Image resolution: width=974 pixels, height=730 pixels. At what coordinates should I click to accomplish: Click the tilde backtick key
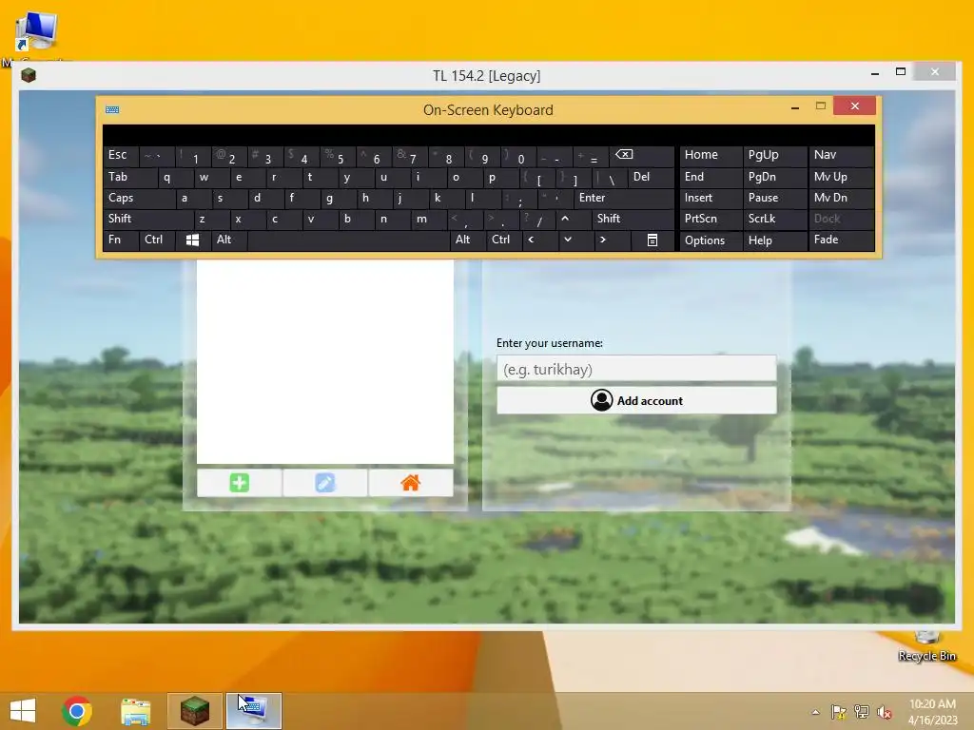tap(157, 156)
